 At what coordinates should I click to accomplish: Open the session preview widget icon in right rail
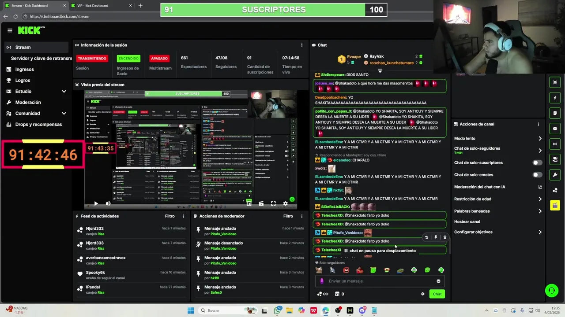(x=555, y=82)
